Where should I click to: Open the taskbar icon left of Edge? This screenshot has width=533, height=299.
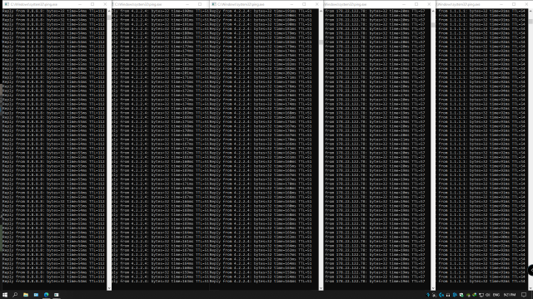click(x=36, y=295)
